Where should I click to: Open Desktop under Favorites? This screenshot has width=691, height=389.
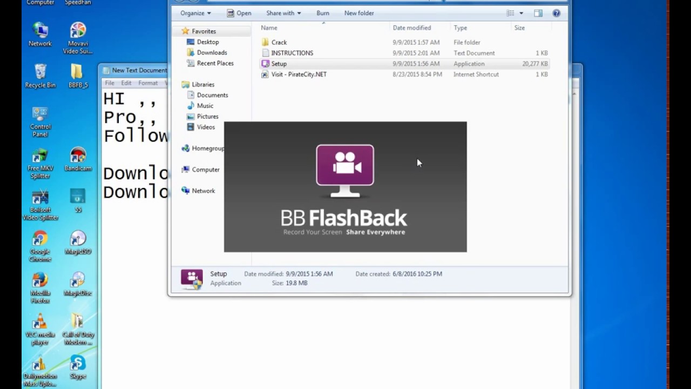207,42
